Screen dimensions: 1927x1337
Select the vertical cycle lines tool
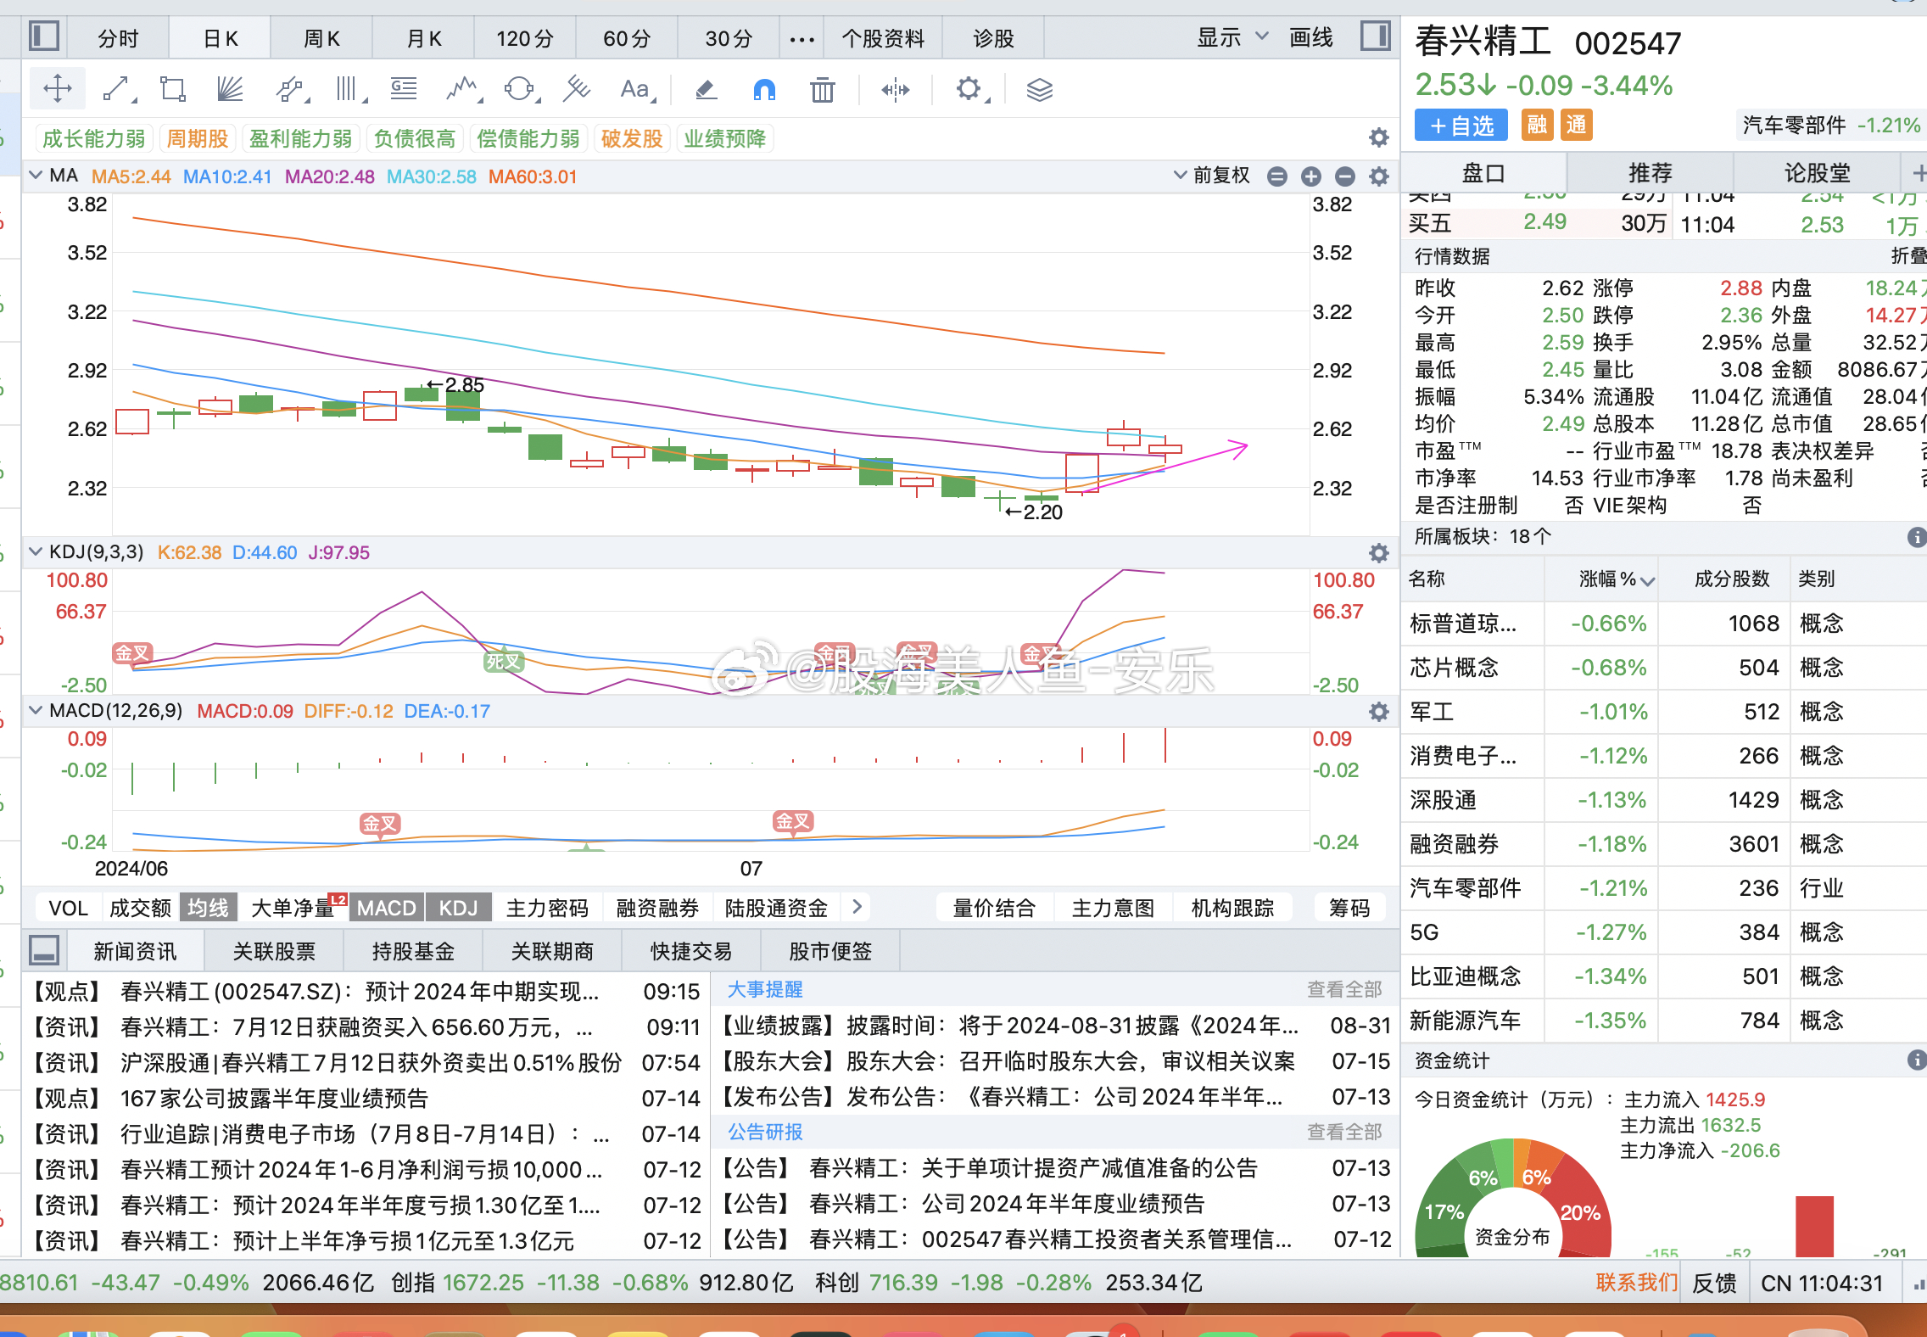pos(348,89)
